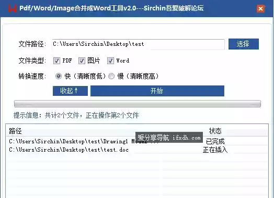Click the red W app logo icon

pyautogui.click(x=13, y=8)
